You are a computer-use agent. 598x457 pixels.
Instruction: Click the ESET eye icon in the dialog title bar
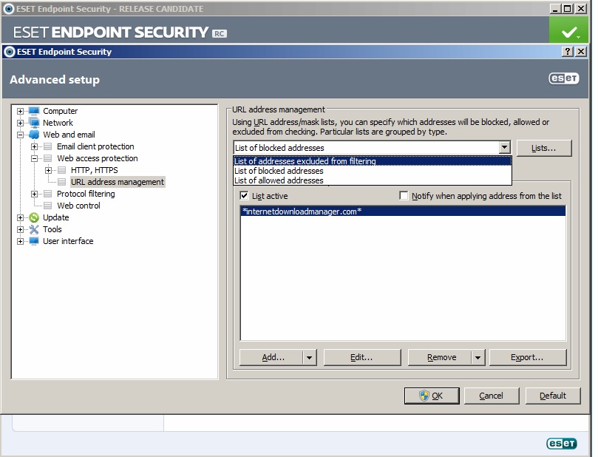pos(9,52)
